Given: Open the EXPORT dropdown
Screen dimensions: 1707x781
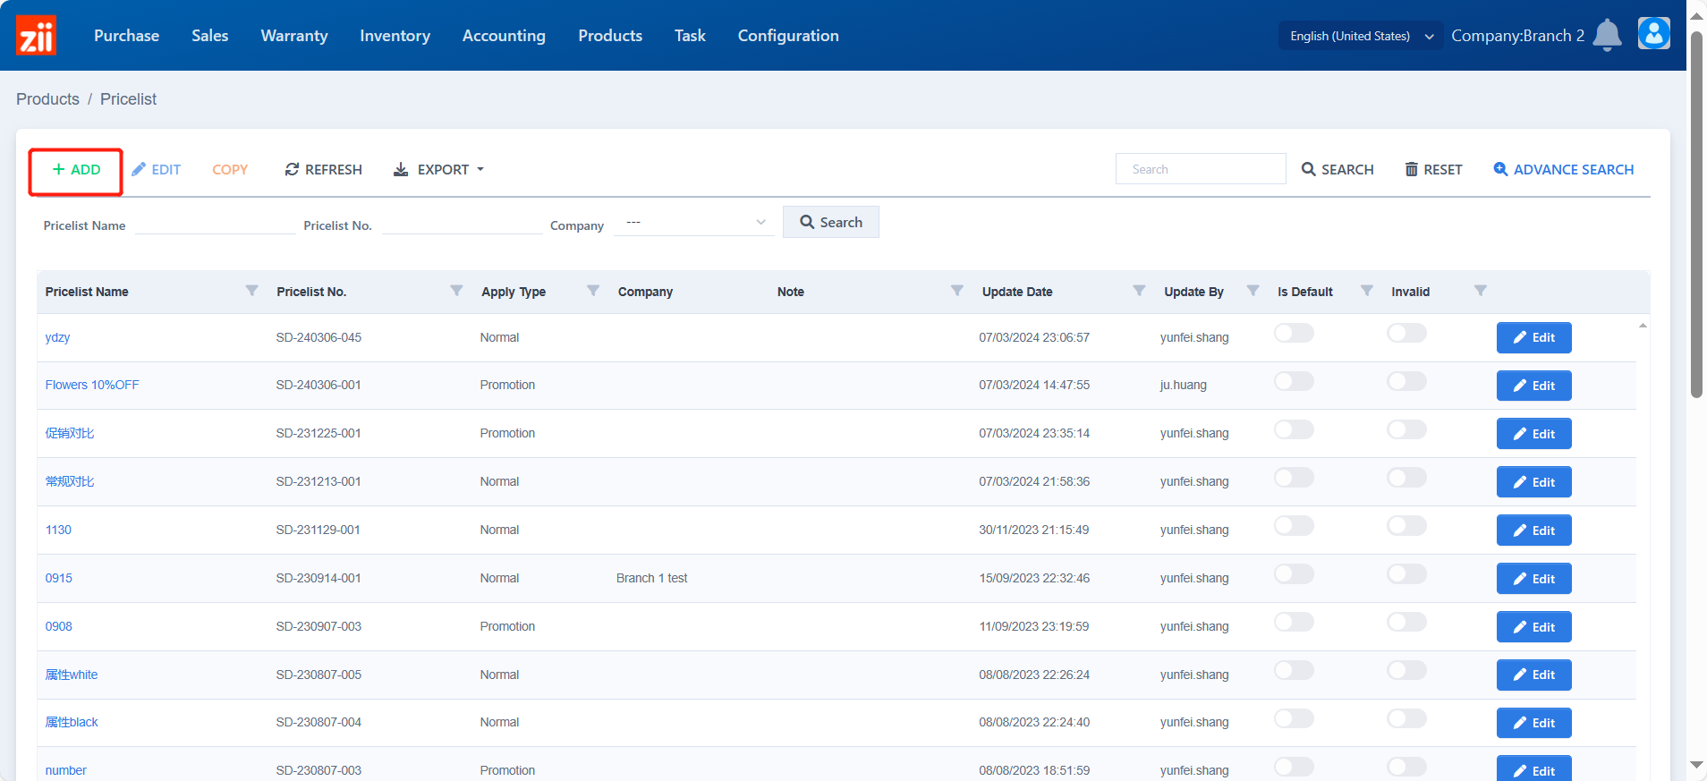Looking at the screenshot, I should point(439,170).
